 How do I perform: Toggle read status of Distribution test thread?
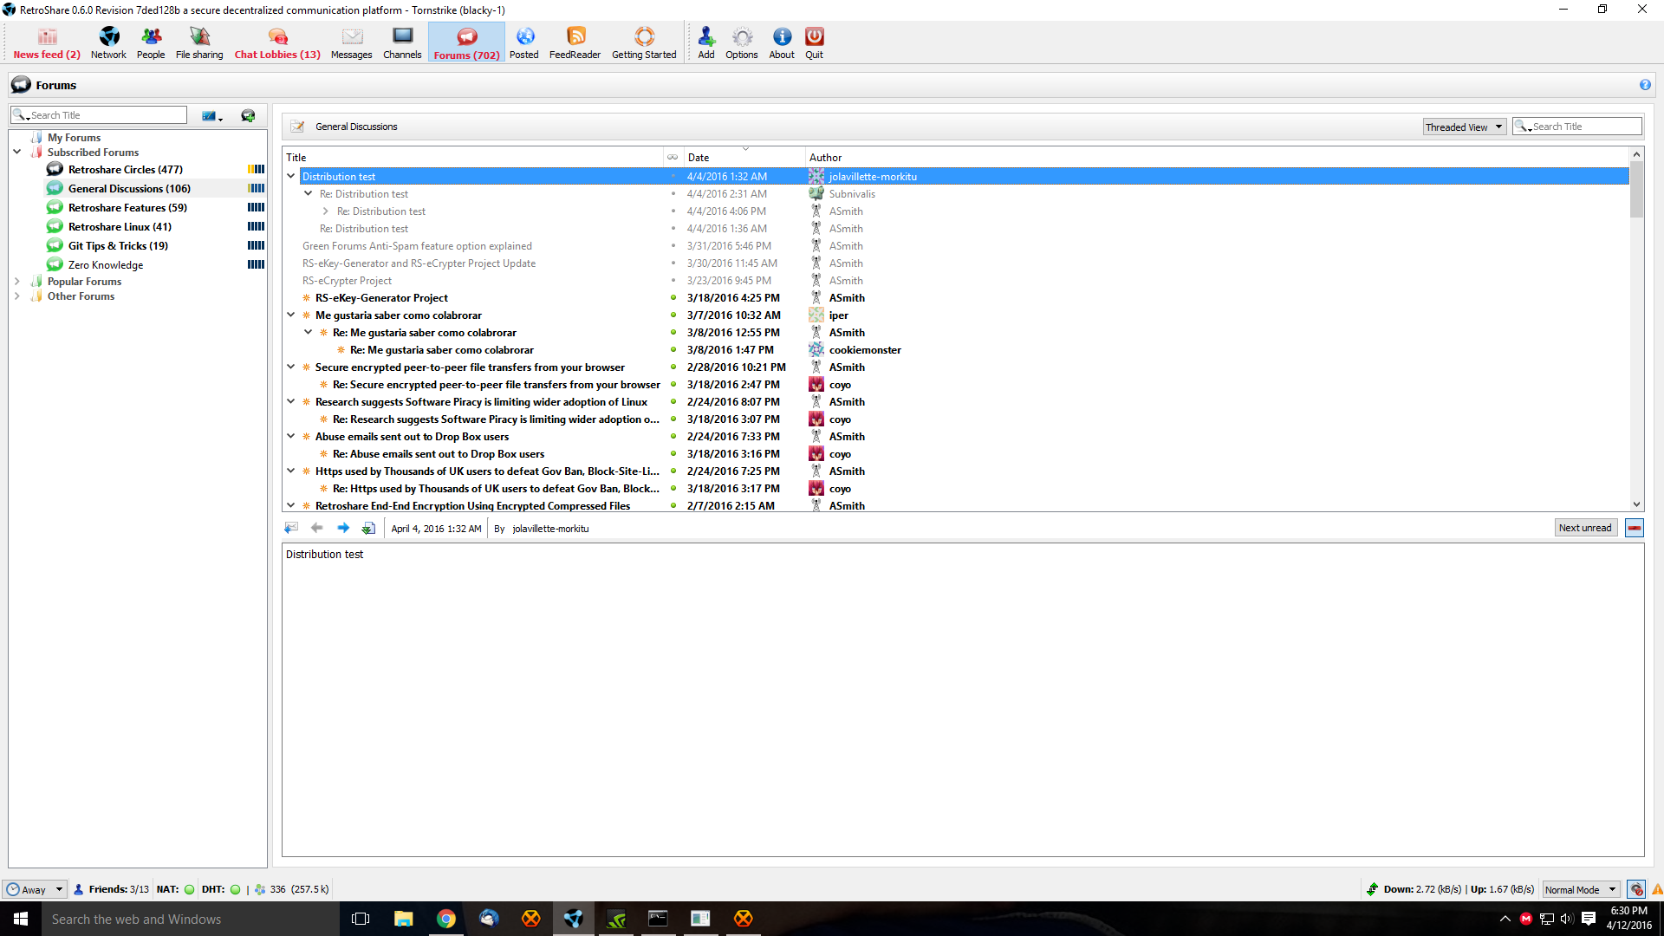[673, 176]
